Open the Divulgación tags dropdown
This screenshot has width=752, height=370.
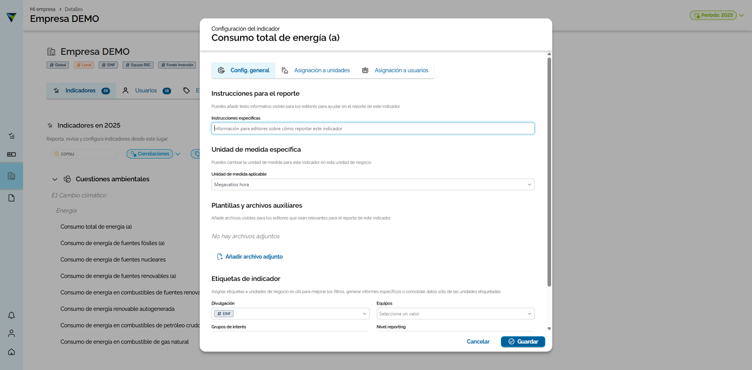pos(290,314)
